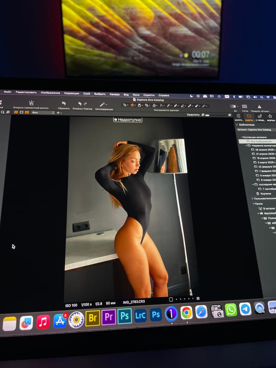Select the 7 февраля import collection
This screenshot has width=276, height=368.
pyautogui.click(x=266, y=171)
